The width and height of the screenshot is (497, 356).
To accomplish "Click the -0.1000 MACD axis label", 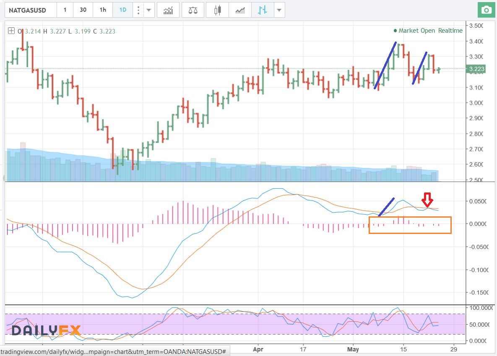I will (x=479, y=270).
